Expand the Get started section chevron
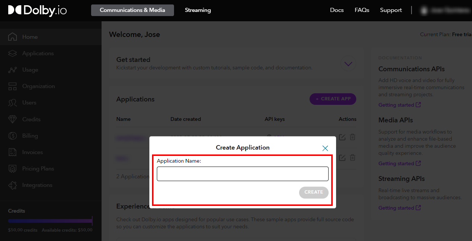Screen dimensions: 472x241 pos(348,64)
